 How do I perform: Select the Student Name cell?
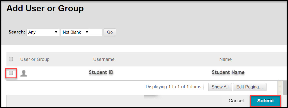pyautogui.click(x=228, y=72)
